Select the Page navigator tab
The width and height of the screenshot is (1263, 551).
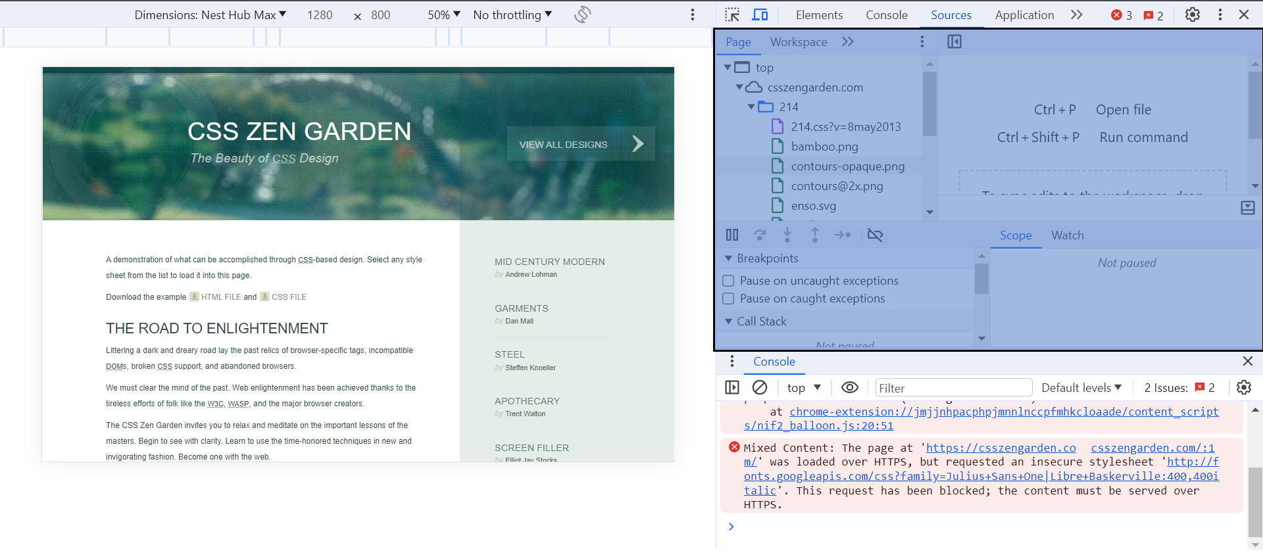738,41
